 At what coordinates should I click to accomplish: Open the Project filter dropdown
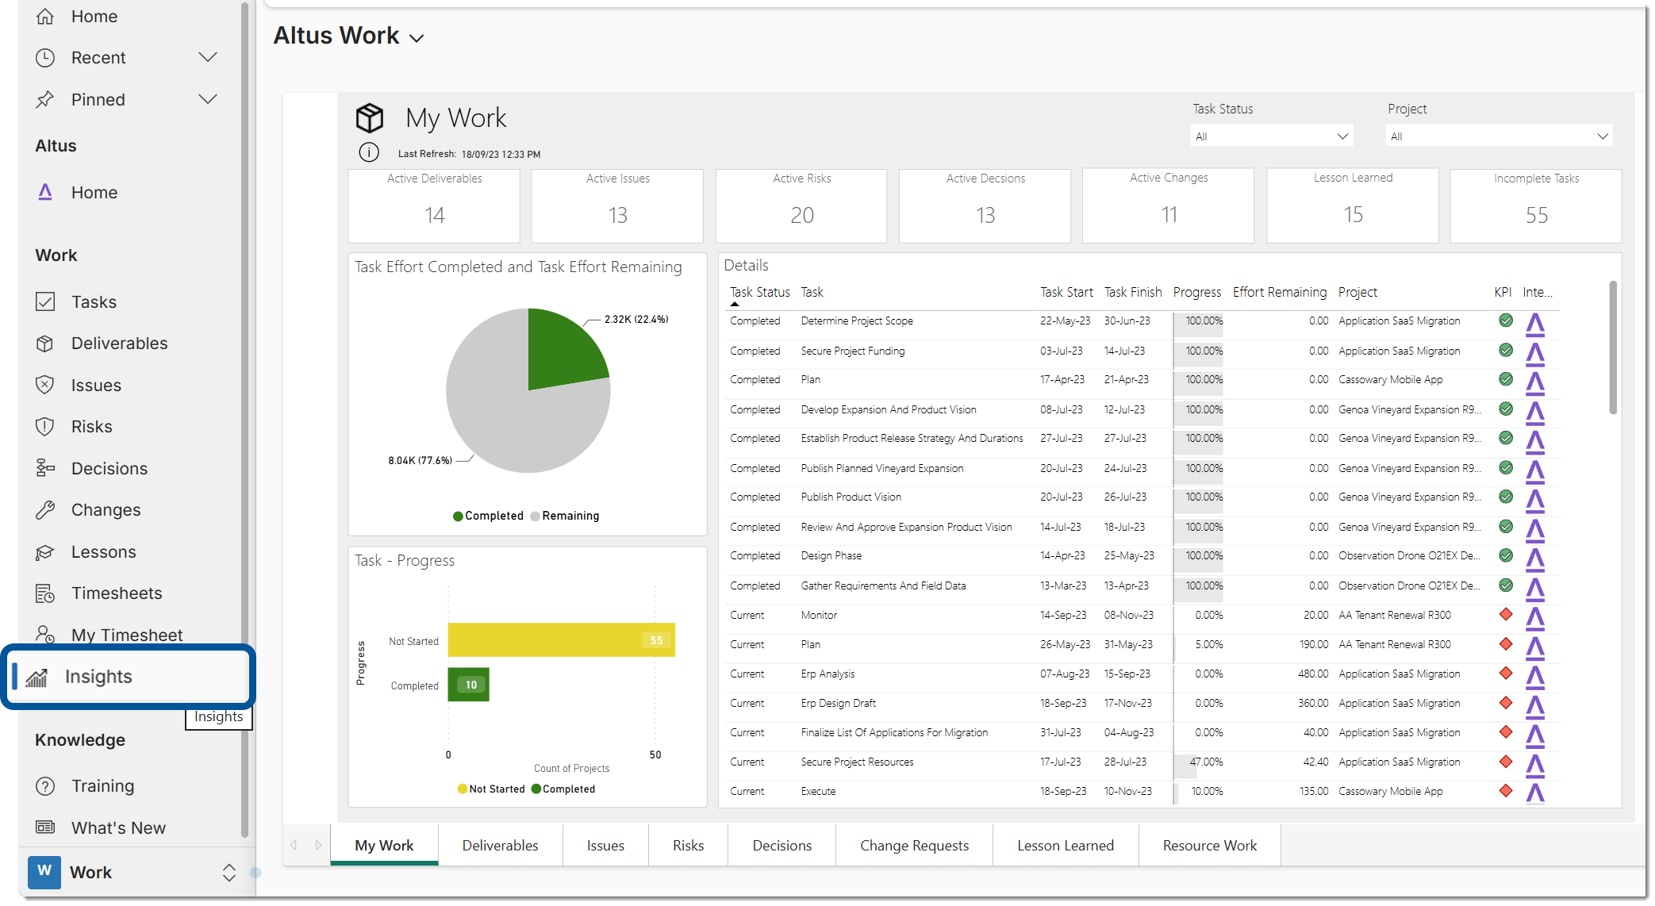point(1499,136)
